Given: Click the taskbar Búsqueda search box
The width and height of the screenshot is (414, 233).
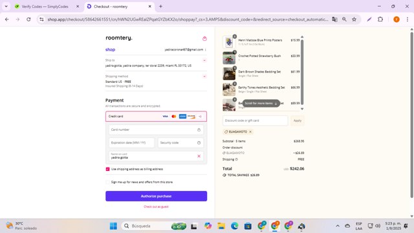Looking at the screenshot, I should tap(154, 226).
